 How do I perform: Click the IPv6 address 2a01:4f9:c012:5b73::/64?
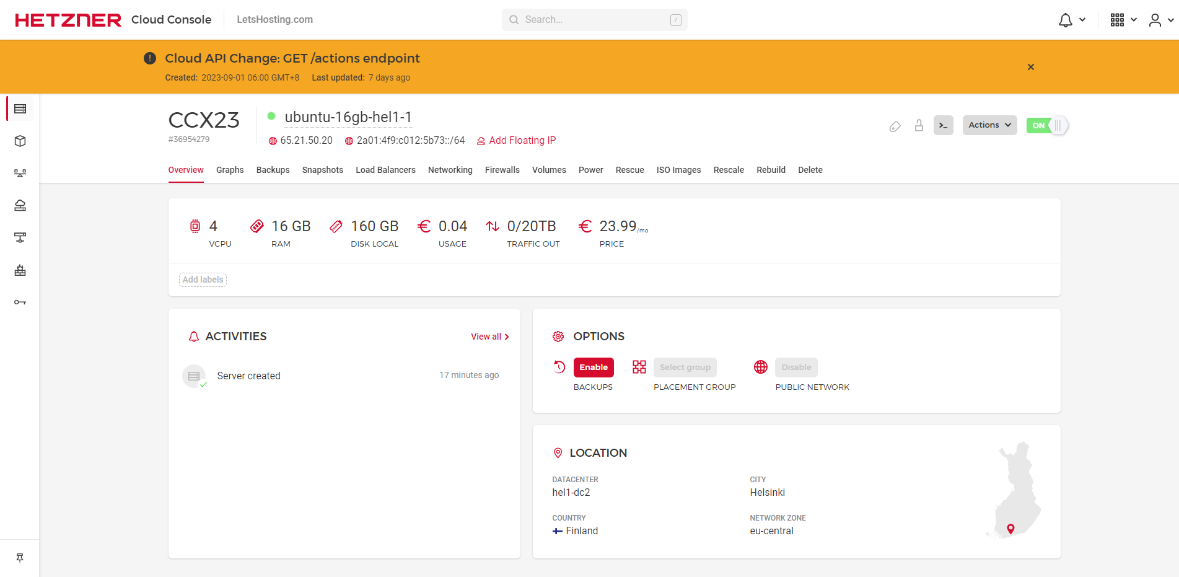411,141
